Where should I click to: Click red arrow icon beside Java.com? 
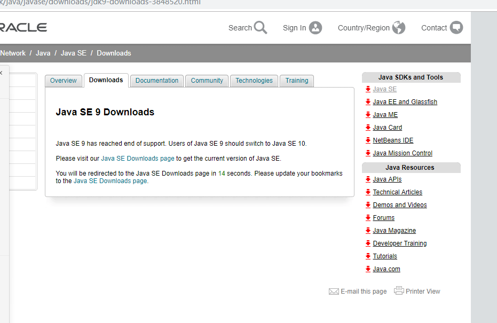coord(368,269)
